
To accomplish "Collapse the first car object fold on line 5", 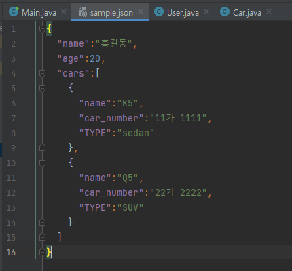I will pos(42,89).
